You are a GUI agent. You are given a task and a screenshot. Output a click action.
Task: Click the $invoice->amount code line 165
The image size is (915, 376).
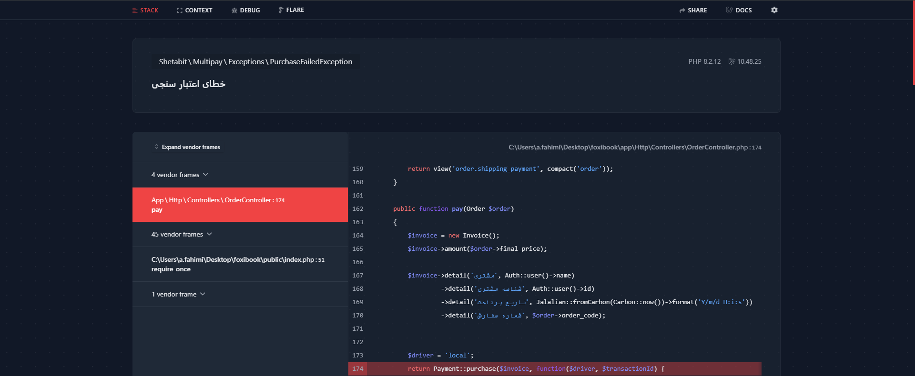477,249
